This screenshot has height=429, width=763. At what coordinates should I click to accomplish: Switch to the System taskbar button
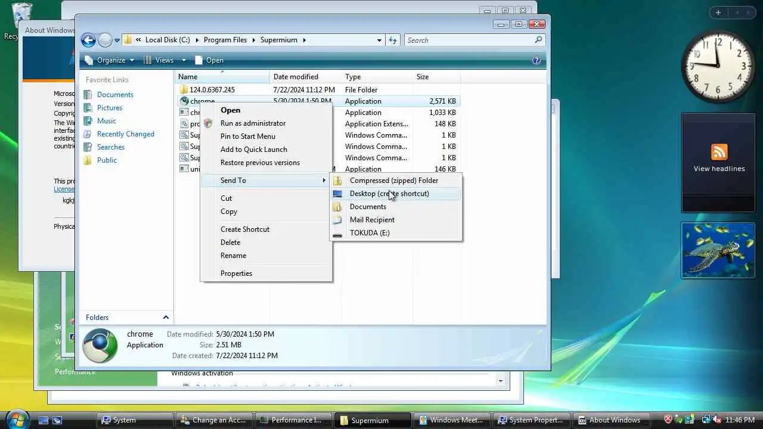click(135, 420)
